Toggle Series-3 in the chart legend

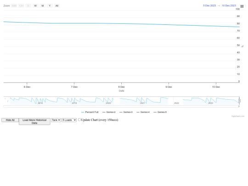126,112
